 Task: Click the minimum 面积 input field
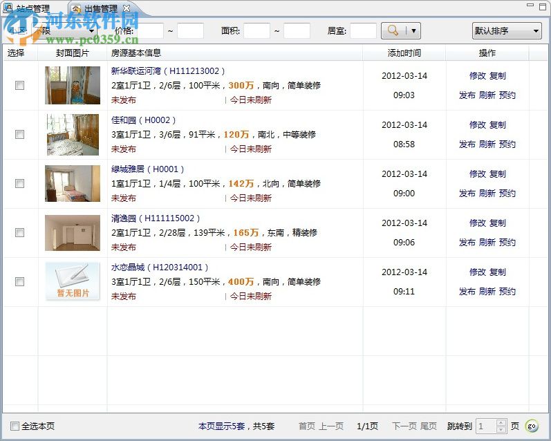[x=257, y=31]
